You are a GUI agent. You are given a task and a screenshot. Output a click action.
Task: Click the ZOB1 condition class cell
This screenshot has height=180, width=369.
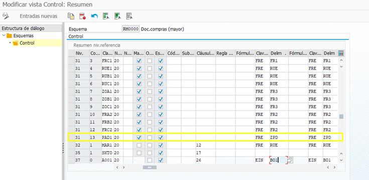tap(107, 99)
